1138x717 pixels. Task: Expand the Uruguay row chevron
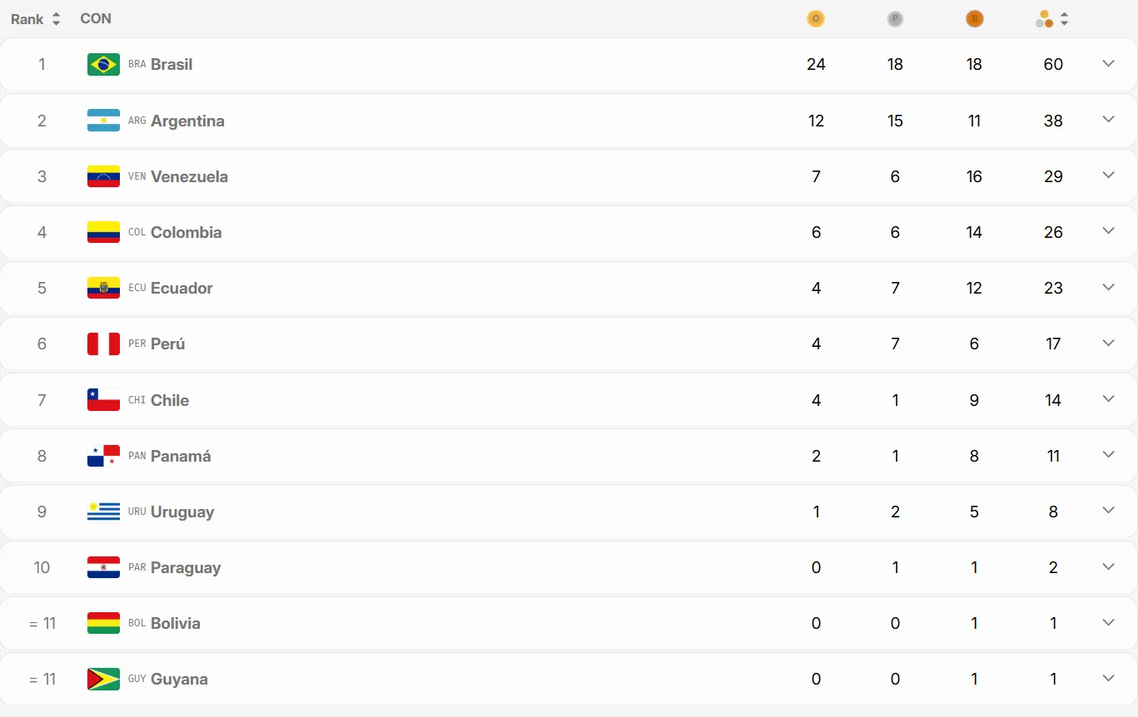tap(1108, 511)
